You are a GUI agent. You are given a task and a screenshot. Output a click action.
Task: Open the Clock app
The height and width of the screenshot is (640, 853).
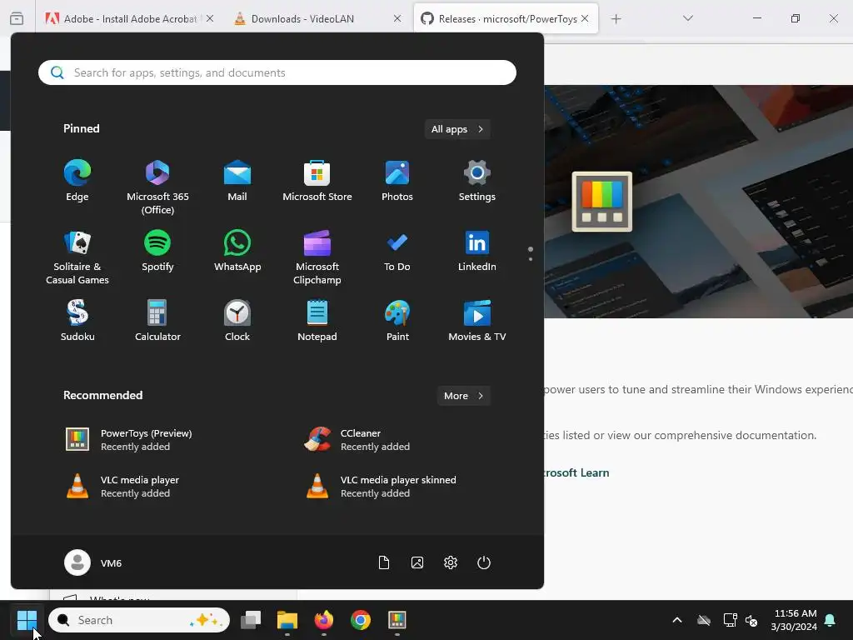237,321
